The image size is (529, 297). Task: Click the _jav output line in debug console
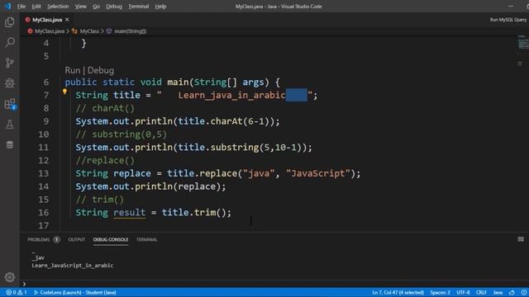coord(38,257)
